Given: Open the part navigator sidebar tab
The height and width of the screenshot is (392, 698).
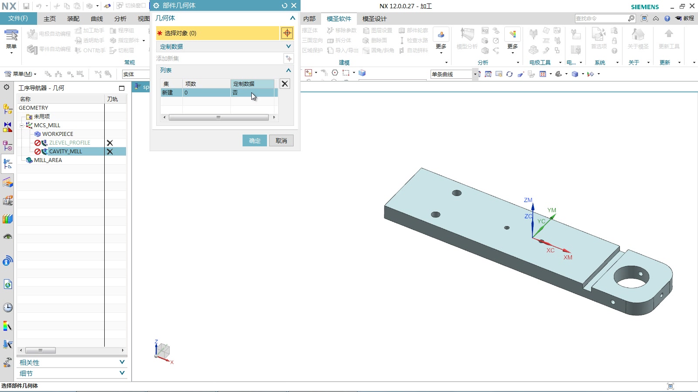Looking at the screenshot, I should (x=7, y=145).
